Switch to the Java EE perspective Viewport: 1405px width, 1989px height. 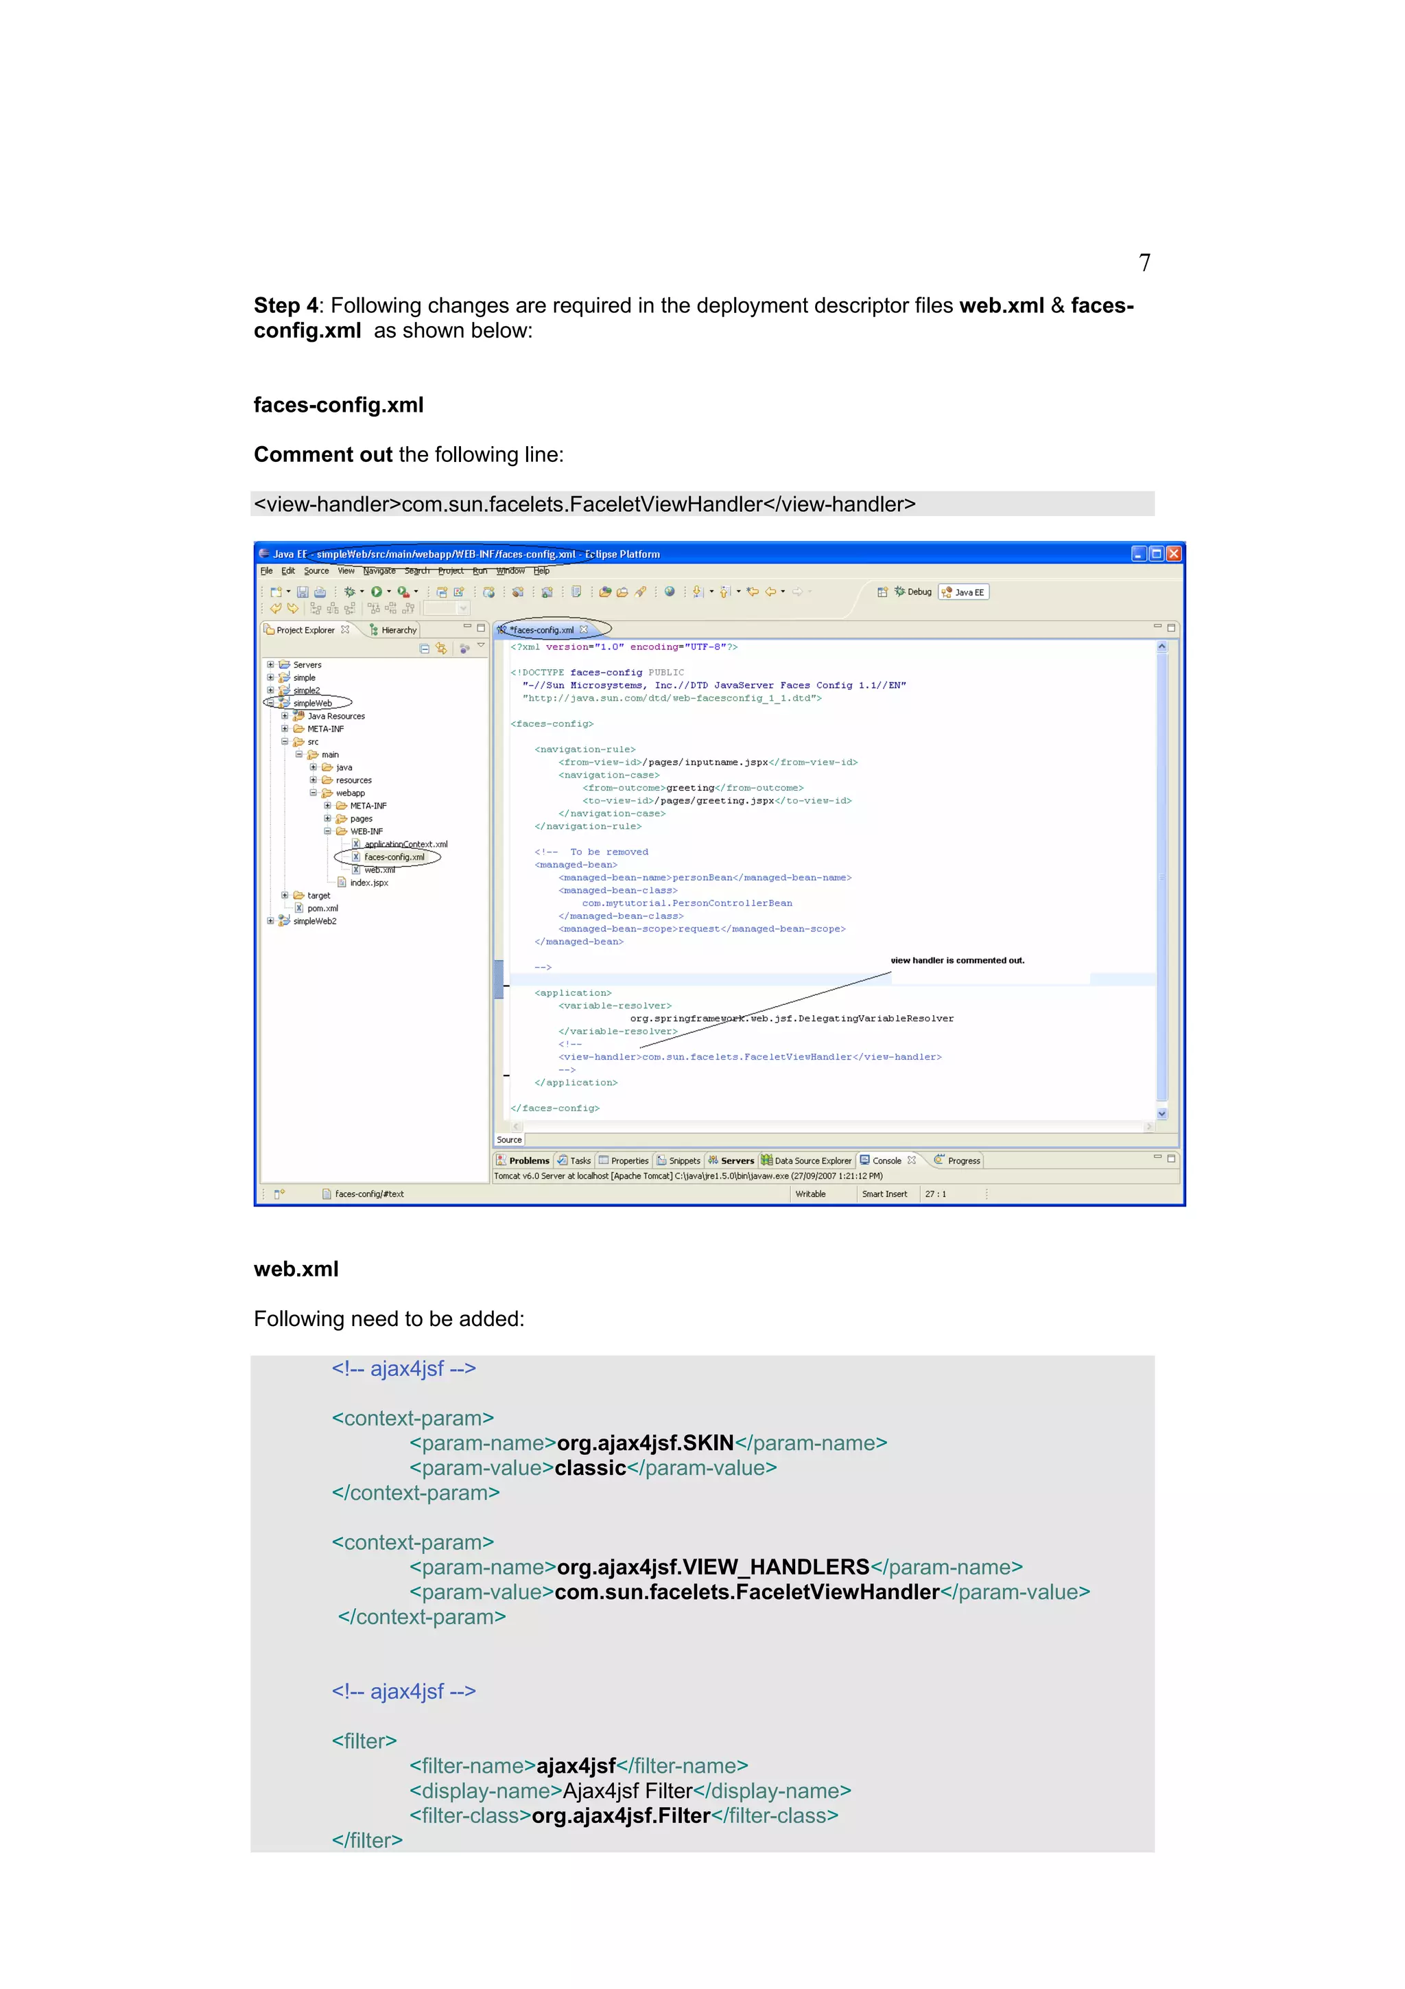pos(963,592)
